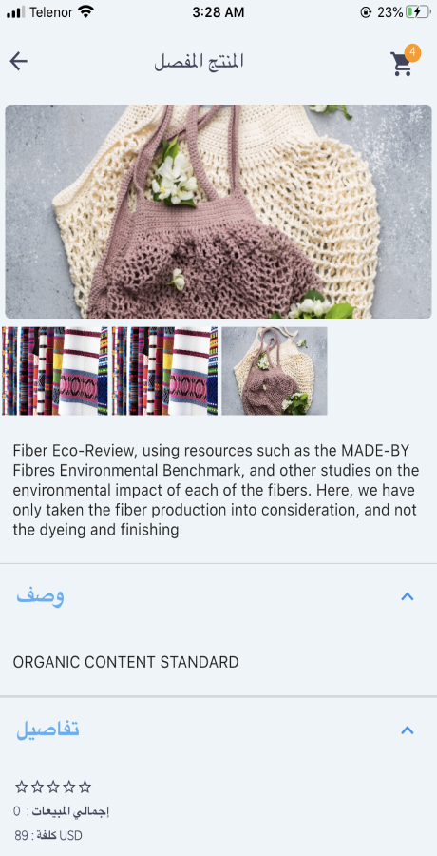Tap the orange cart badge showing 4

tap(412, 52)
